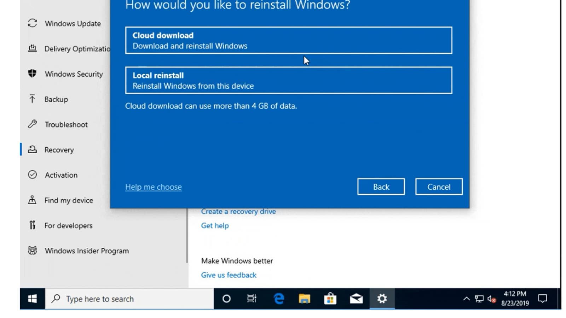566x318 pixels.
Task: Click the Troubleshoot wrench icon
Action: pyautogui.click(x=32, y=124)
